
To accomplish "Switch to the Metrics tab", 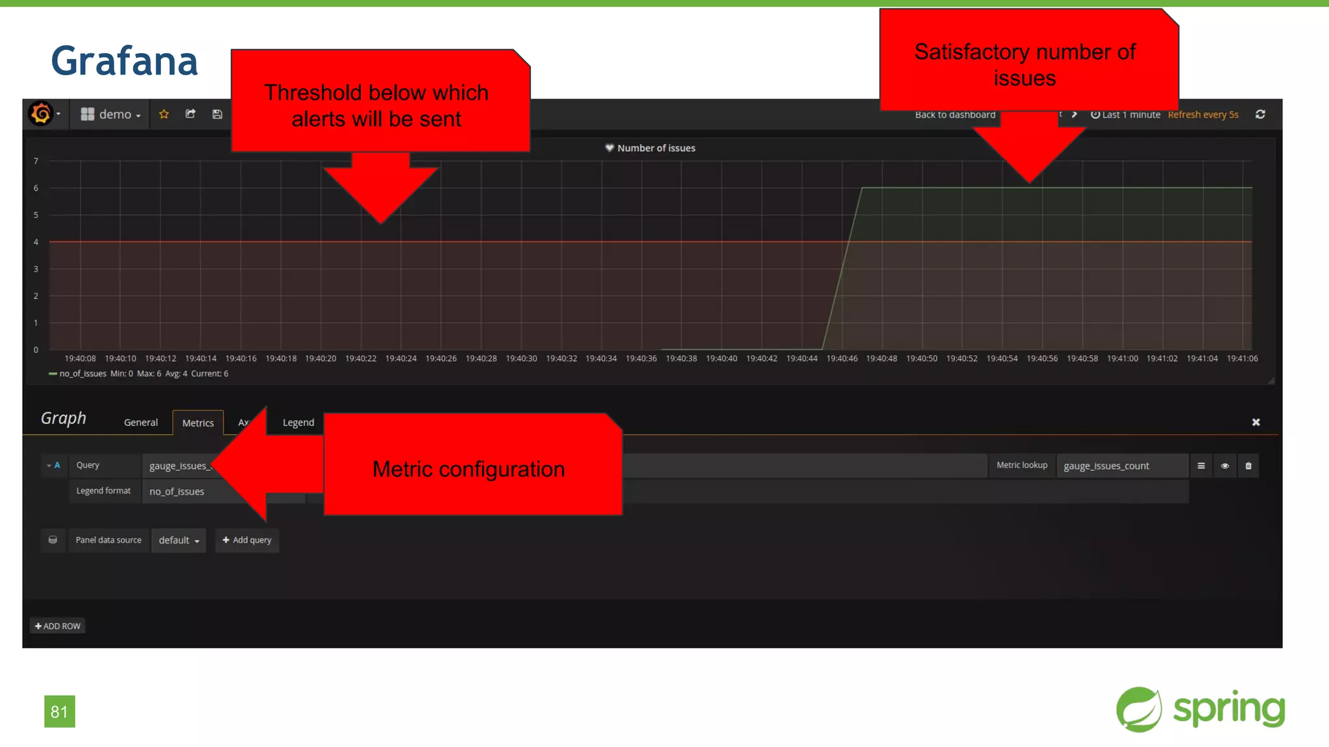I will [198, 423].
